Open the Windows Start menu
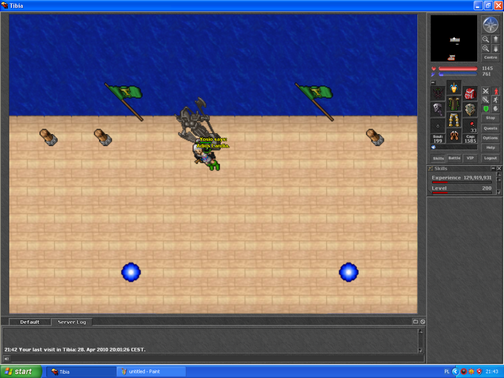This screenshot has height=378, width=504. [x=21, y=372]
